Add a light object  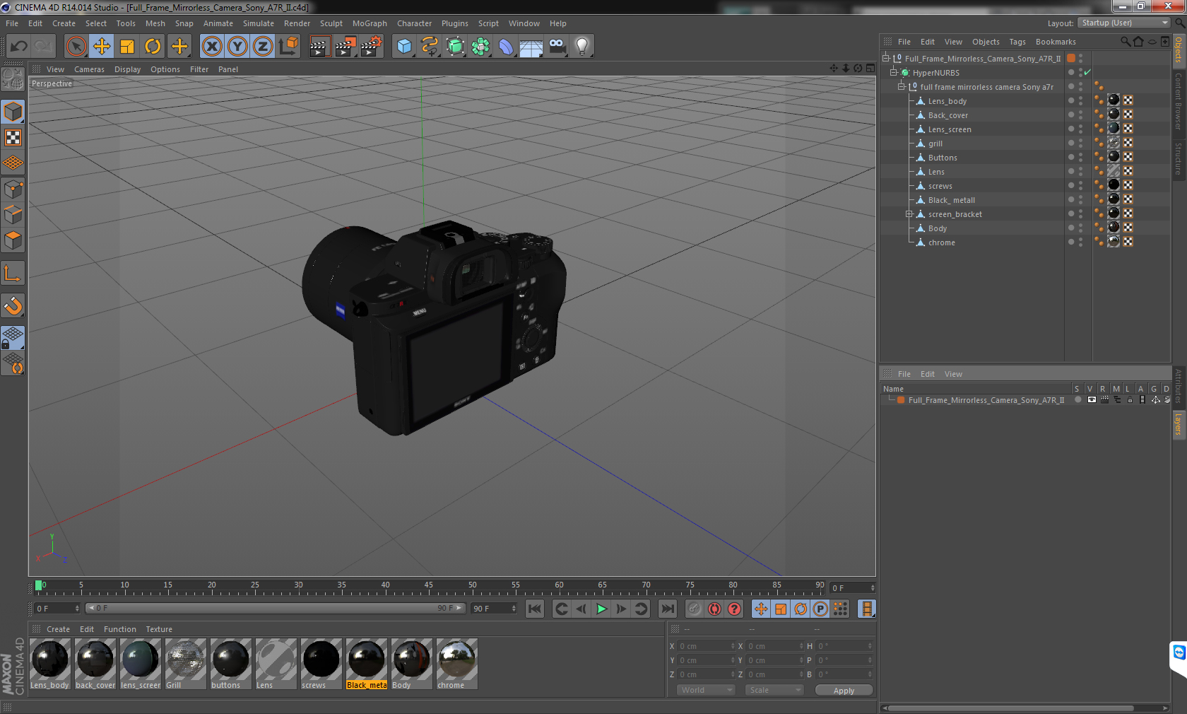pyautogui.click(x=582, y=47)
